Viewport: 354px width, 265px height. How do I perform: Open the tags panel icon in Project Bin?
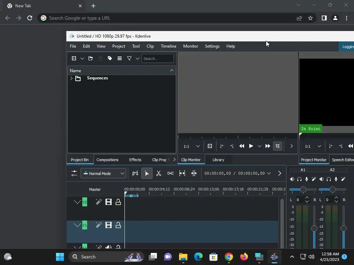[x=110, y=58]
